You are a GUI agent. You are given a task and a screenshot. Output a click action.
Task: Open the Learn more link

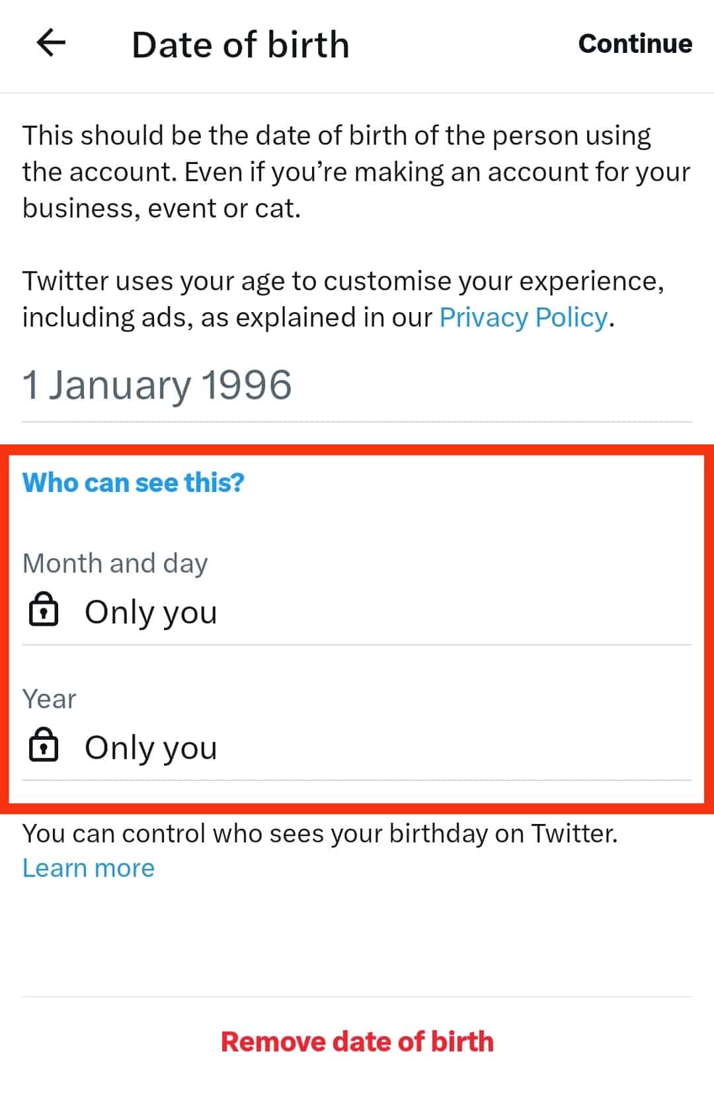coord(89,868)
